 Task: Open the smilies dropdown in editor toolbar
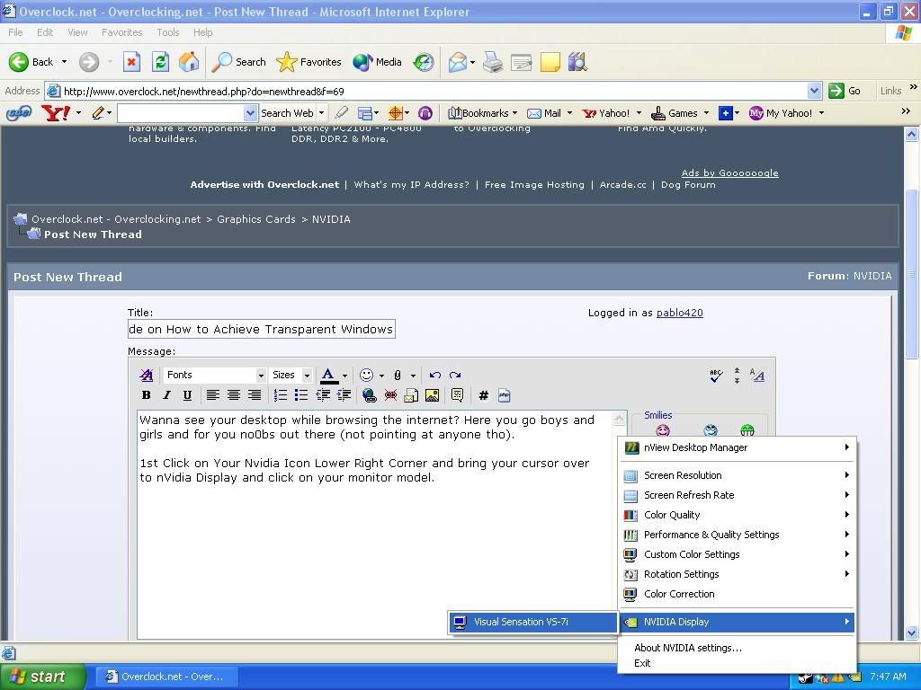(x=381, y=376)
